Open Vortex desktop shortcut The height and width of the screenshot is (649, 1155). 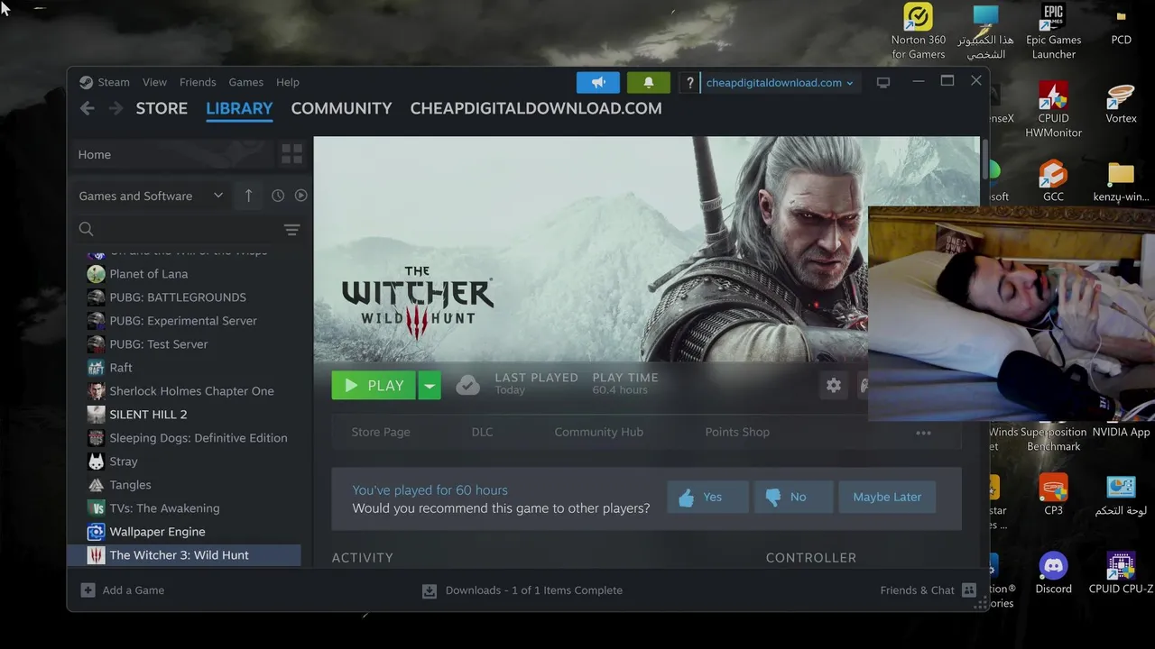(1121, 103)
